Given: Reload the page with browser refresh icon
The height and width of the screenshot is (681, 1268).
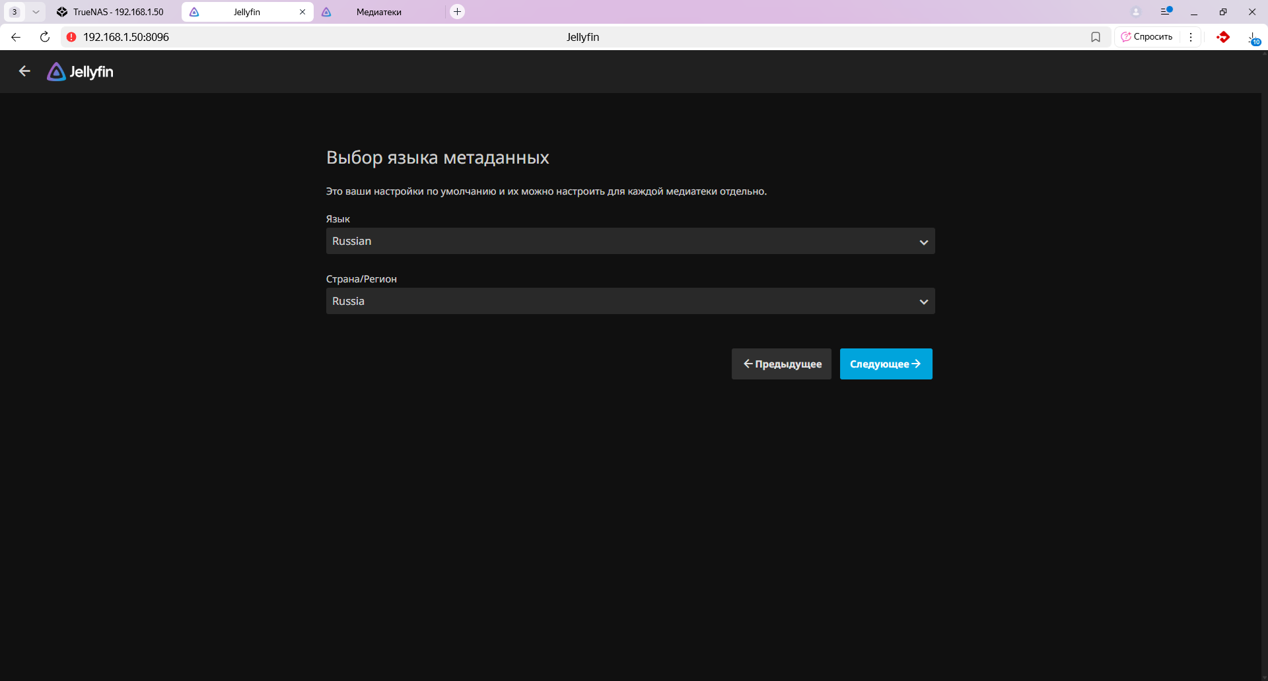Looking at the screenshot, I should tap(45, 37).
